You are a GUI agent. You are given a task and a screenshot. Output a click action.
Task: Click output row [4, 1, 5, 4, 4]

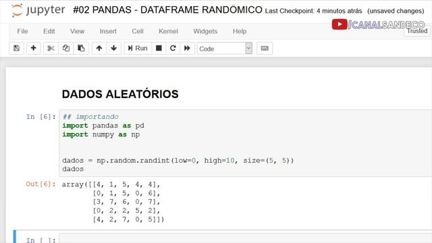pyautogui.click(x=126, y=184)
